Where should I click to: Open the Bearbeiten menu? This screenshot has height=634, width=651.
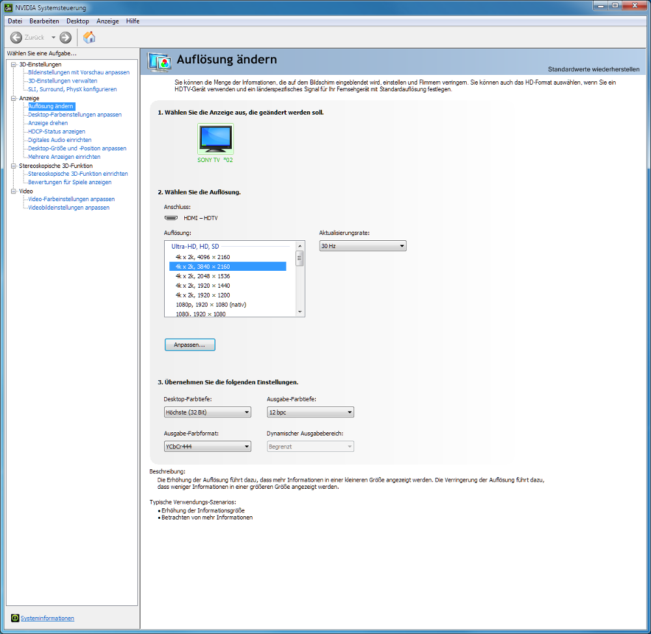44,21
